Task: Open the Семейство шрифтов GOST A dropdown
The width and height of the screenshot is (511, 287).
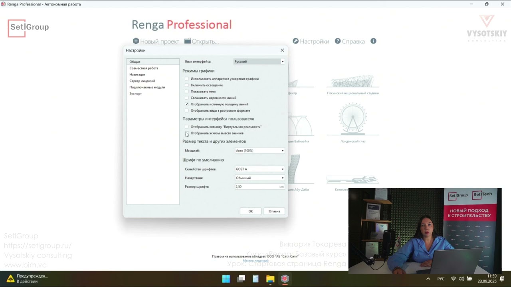Action: point(260,169)
